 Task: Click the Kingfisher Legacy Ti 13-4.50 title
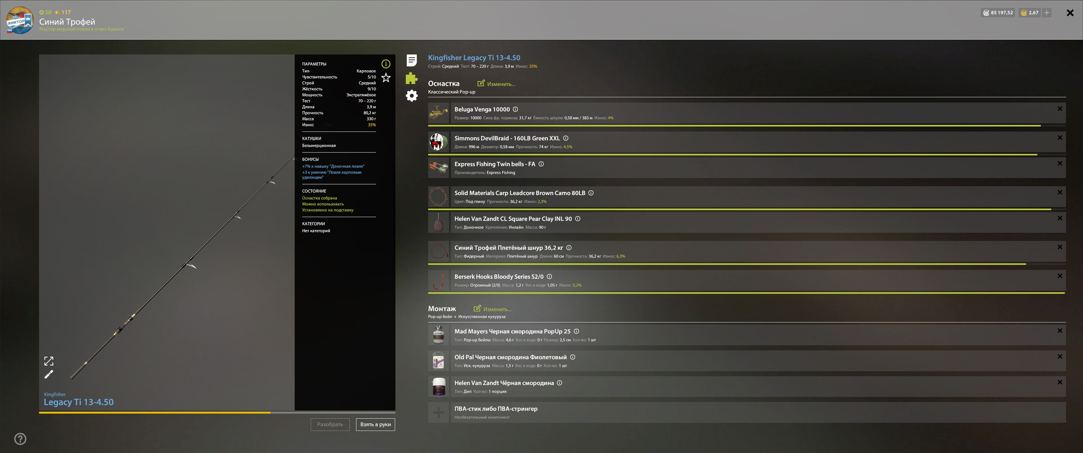pyautogui.click(x=474, y=57)
